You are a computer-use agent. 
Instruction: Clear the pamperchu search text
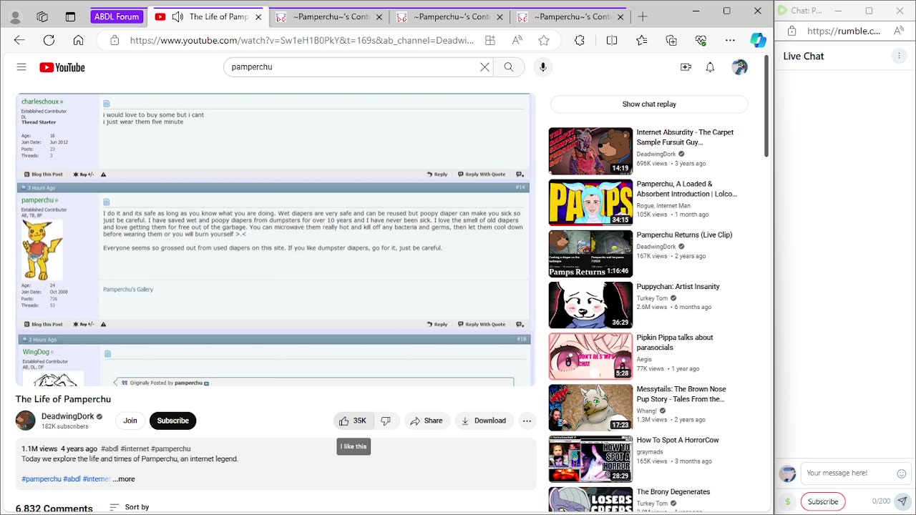click(x=484, y=67)
